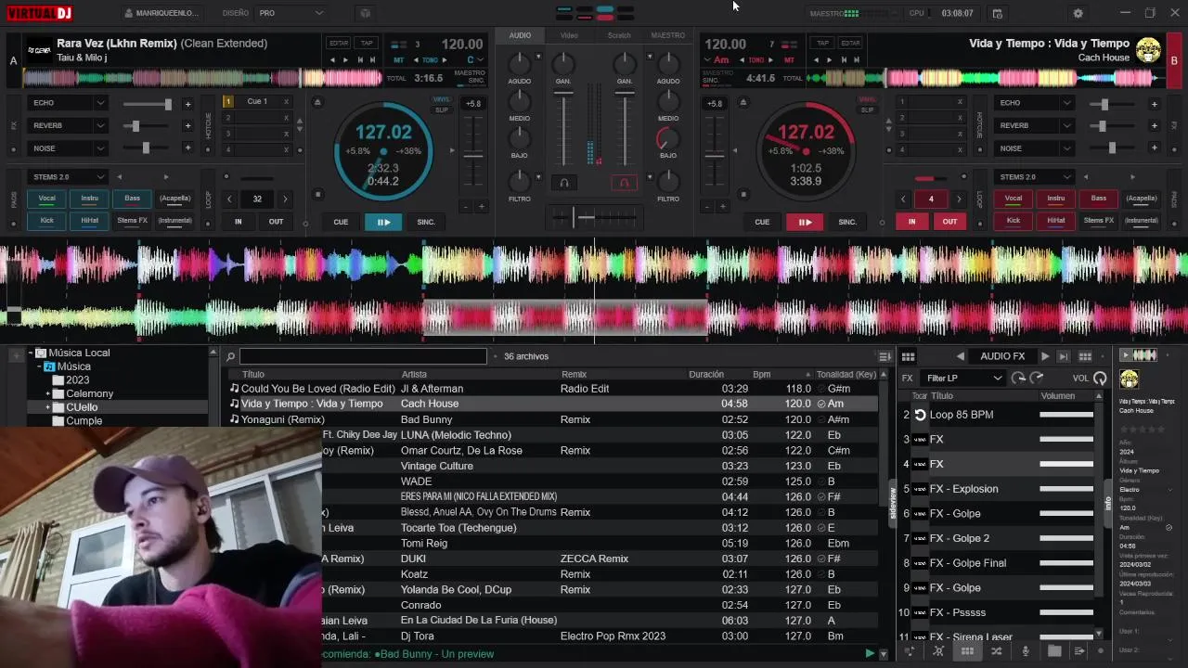The image size is (1188, 668).
Task: Open browser list options icon
Action: pyautogui.click(x=885, y=356)
